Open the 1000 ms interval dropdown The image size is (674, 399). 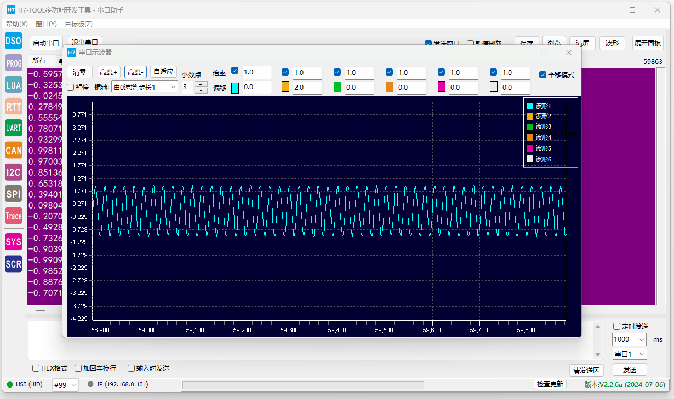pyautogui.click(x=629, y=339)
